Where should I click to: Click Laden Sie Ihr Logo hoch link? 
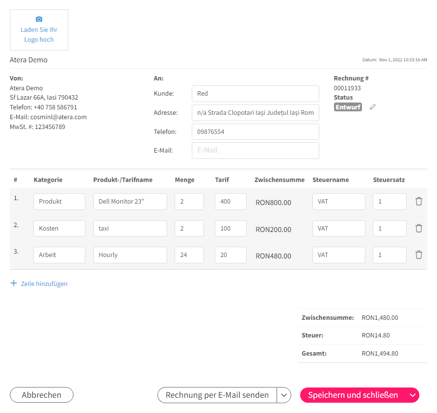(x=39, y=34)
